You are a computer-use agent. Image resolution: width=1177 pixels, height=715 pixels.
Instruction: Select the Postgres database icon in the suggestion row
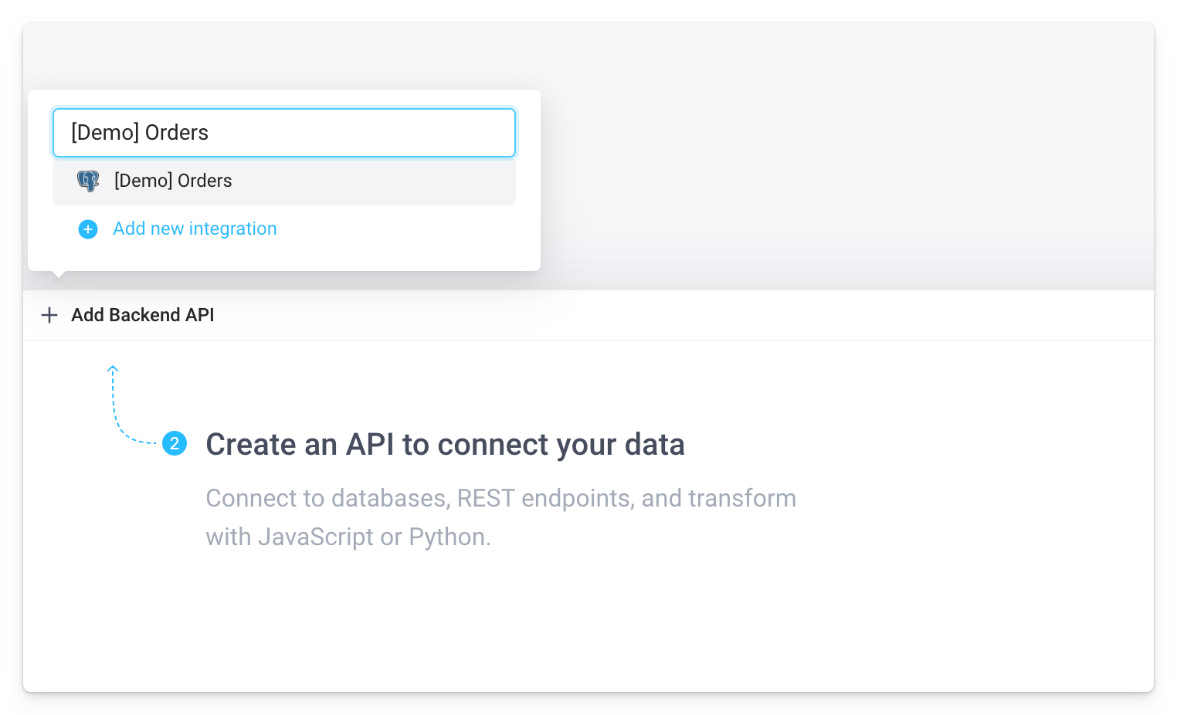[88, 181]
